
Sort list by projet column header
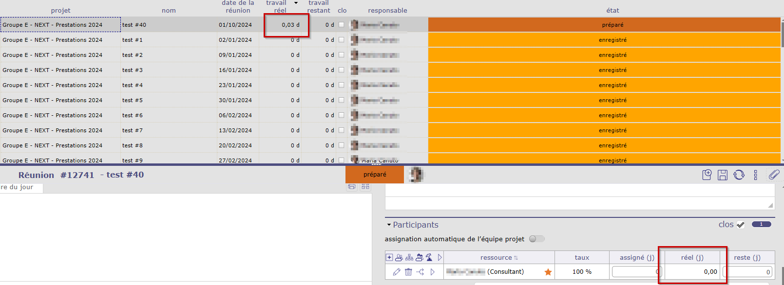click(x=60, y=10)
